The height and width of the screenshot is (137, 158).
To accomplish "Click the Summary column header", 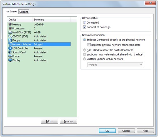I will pyautogui.click(x=52, y=20).
